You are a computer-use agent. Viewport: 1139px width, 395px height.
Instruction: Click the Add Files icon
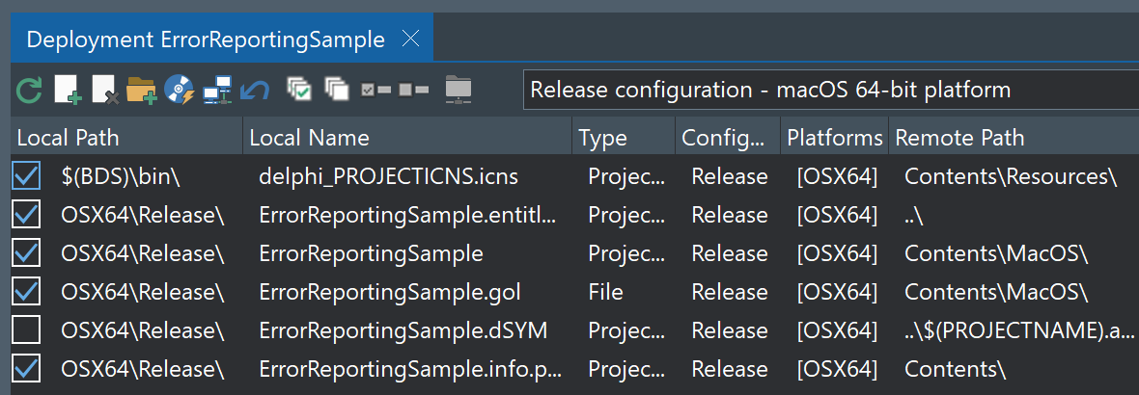click(x=67, y=91)
